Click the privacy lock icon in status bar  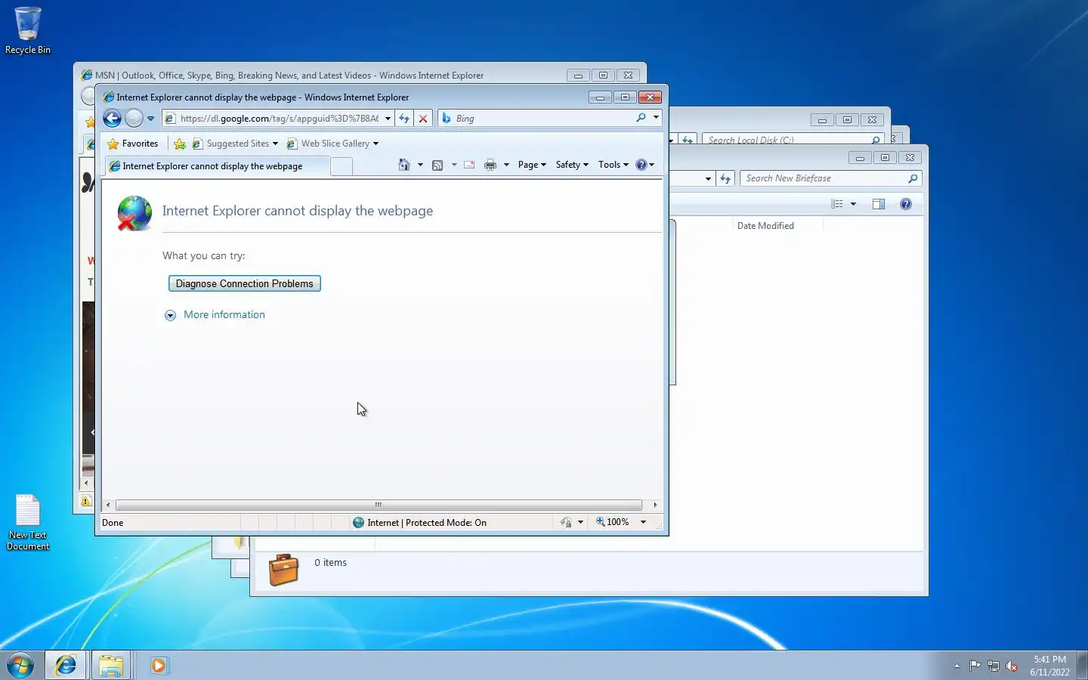coord(566,523)
